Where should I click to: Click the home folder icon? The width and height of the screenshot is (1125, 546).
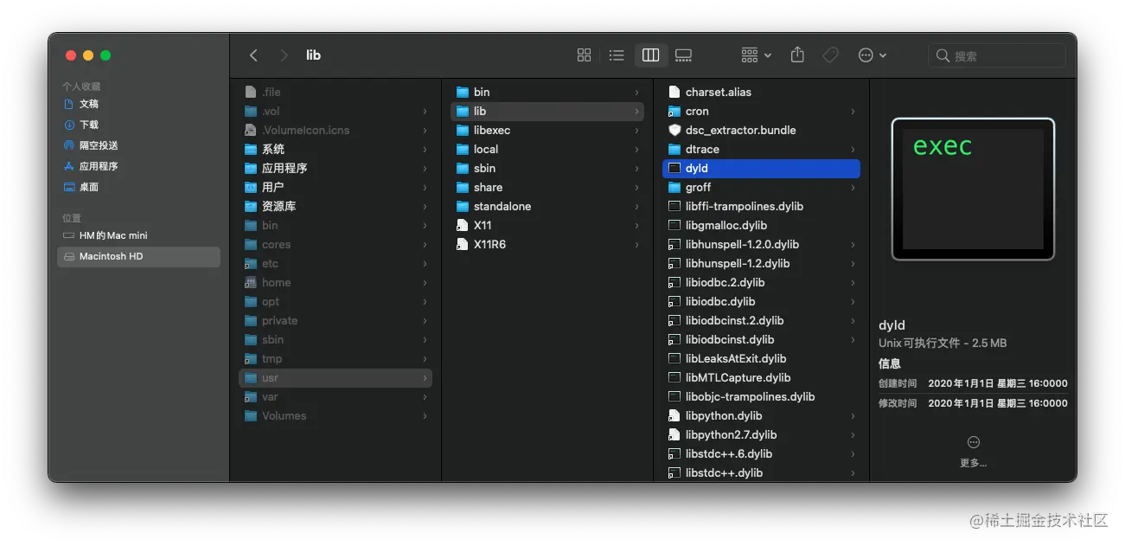coord(251,282)
